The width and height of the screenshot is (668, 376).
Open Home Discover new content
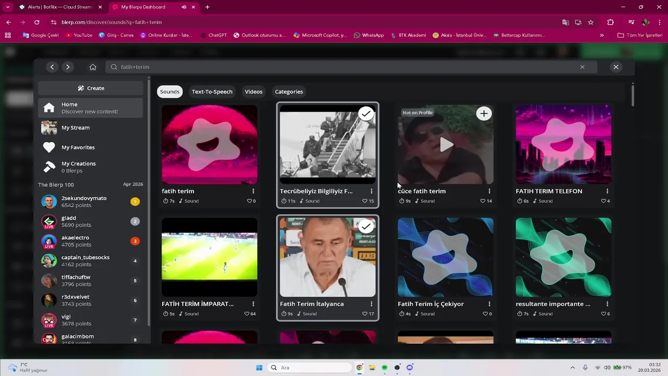[x=90, y=108]
